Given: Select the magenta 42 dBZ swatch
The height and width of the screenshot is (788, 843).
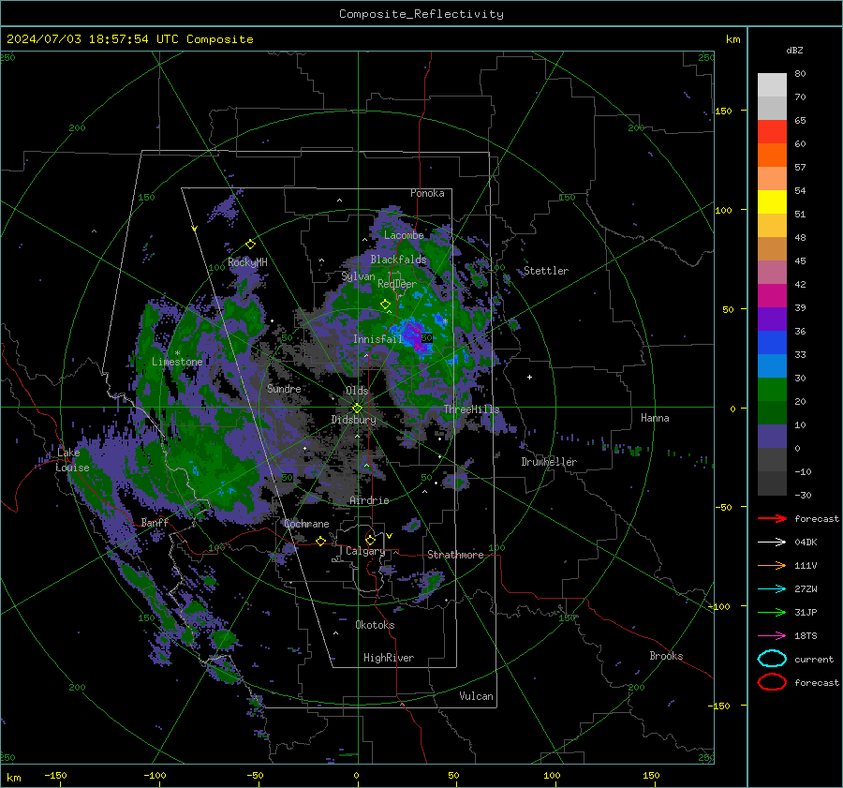Looking at the screenshot, I should (772, 295).
